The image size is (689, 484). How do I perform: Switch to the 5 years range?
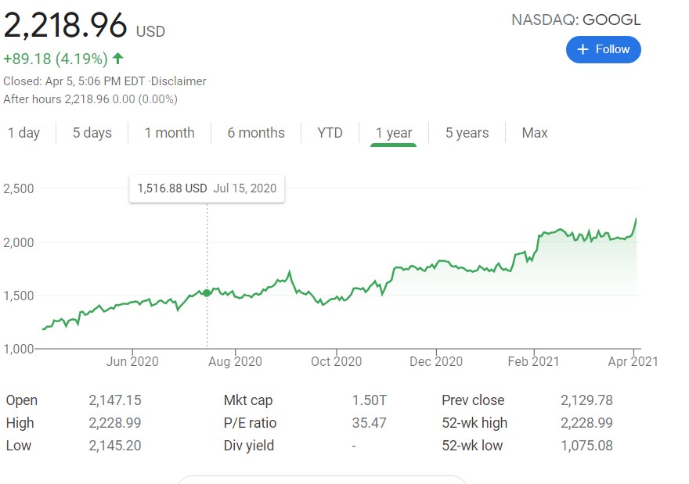click(467, 133)
